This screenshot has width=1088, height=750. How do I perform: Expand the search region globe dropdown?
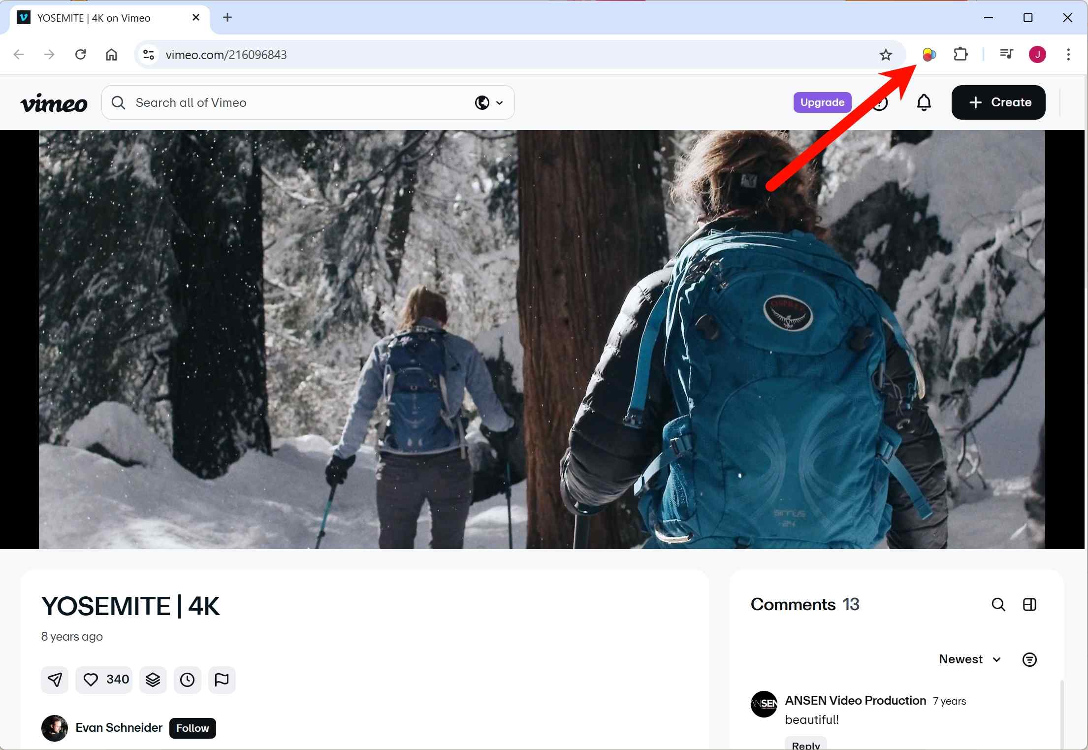[x=488, y=102]
